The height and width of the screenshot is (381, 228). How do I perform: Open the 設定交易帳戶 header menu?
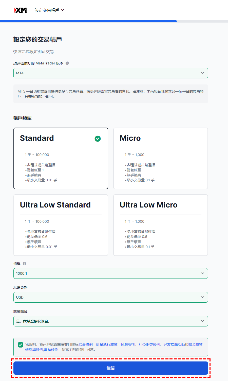(49, 10)
